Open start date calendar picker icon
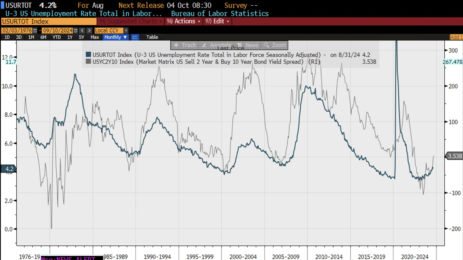 [35, 30]
